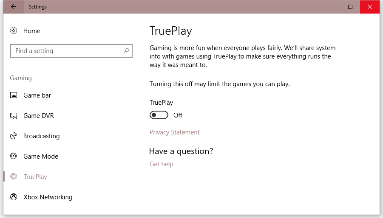Go back using the back arrow
Viewport: 383px width, 218px height.
tap(14, 7)
